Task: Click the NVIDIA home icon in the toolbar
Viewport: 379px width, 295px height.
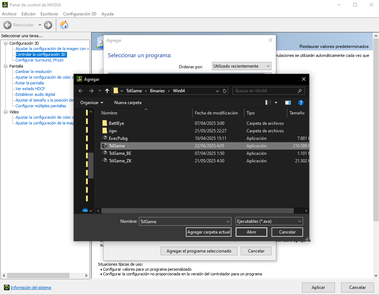Action: click(x=64, y=25)
